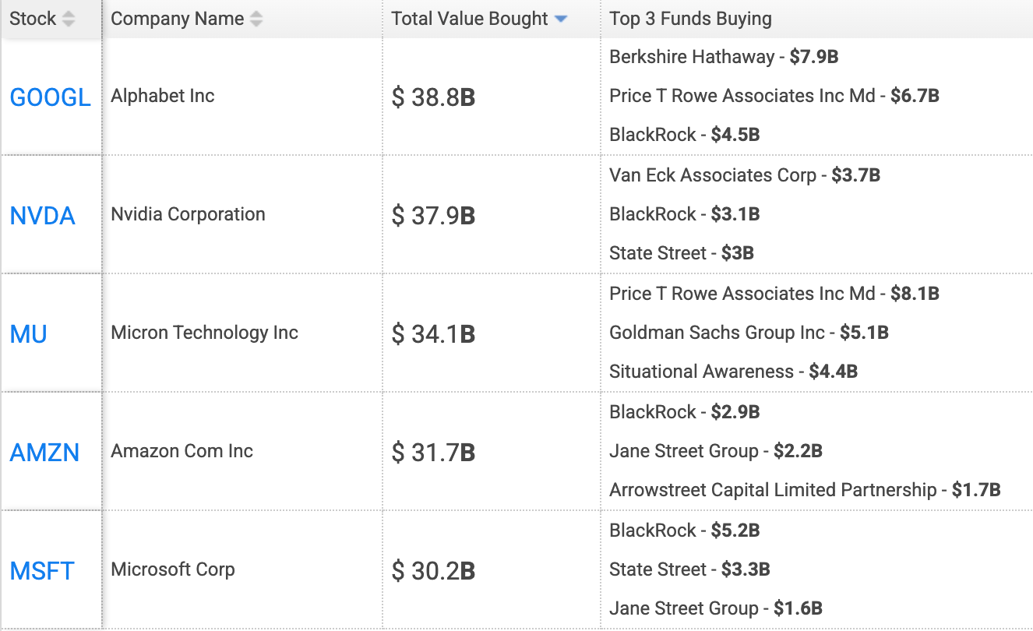Sort by the Company Name column arrows
Viewport: 1033px width, 631px height.
(x=256, y=19)
